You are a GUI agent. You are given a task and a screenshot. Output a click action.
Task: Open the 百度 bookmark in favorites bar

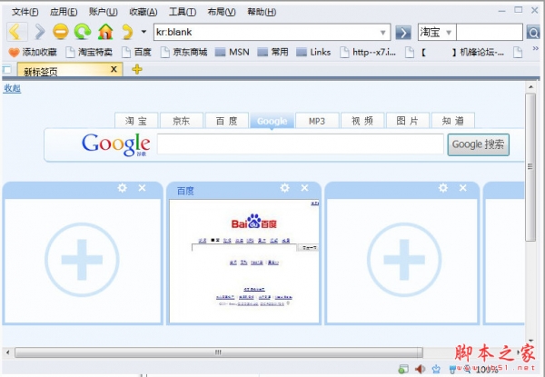pyautogui.click(x=136, y=53)
